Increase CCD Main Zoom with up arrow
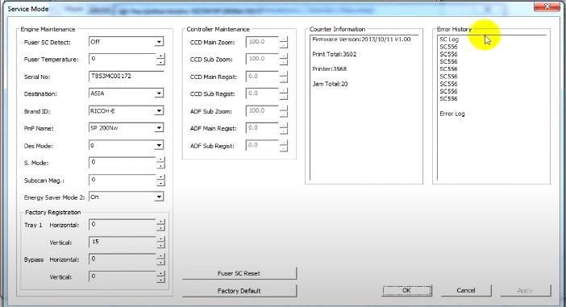Screen dimensions: 566x307 pos(284,39)
